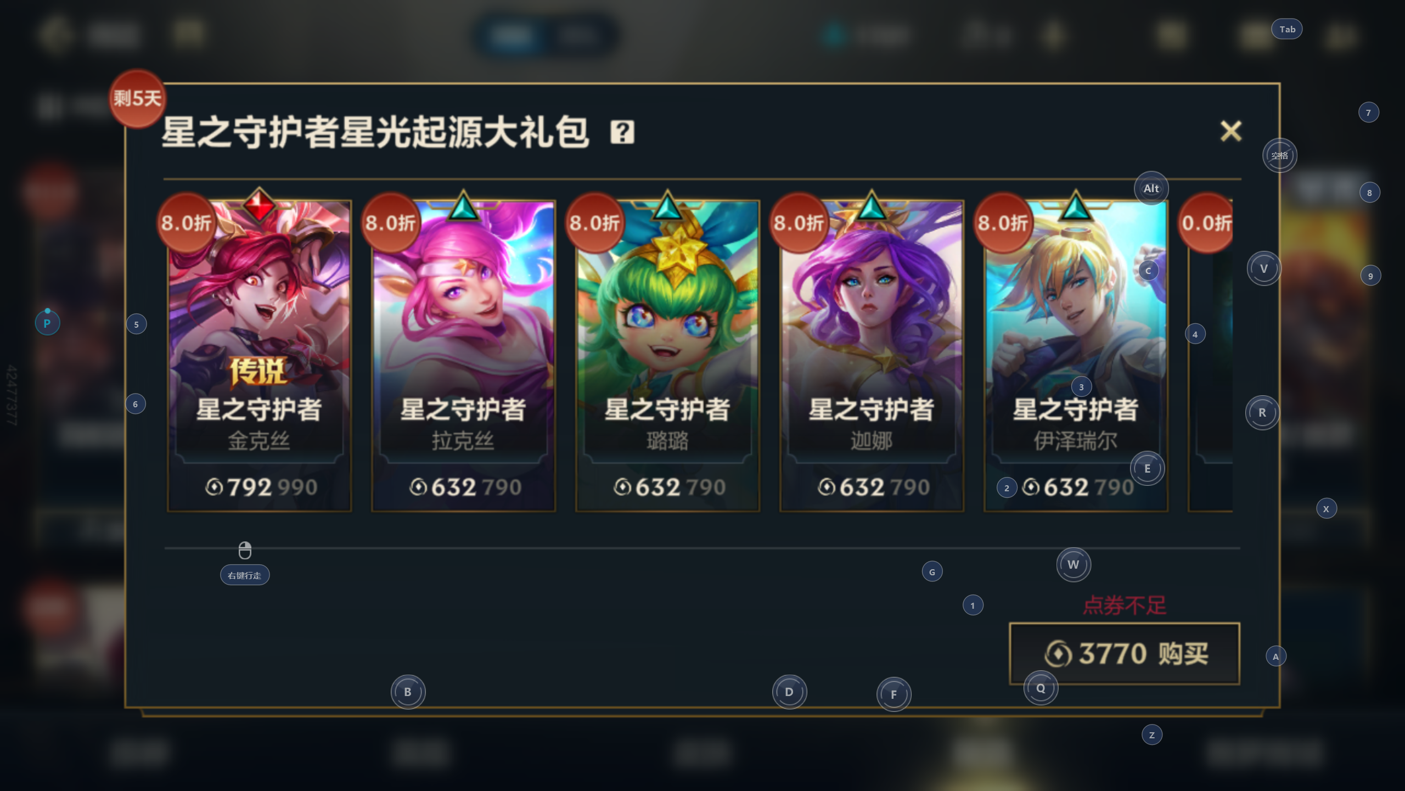Tap the R skill key overlay
Image resolution: width=1405 pixels, height=791 pixels.
pos(1262,412)
